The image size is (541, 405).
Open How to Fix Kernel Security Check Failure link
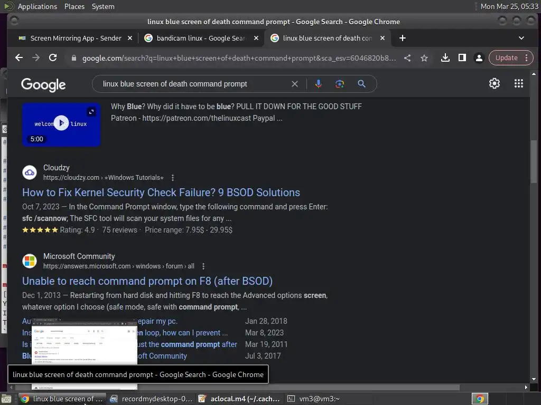click(x=161, y=192)
